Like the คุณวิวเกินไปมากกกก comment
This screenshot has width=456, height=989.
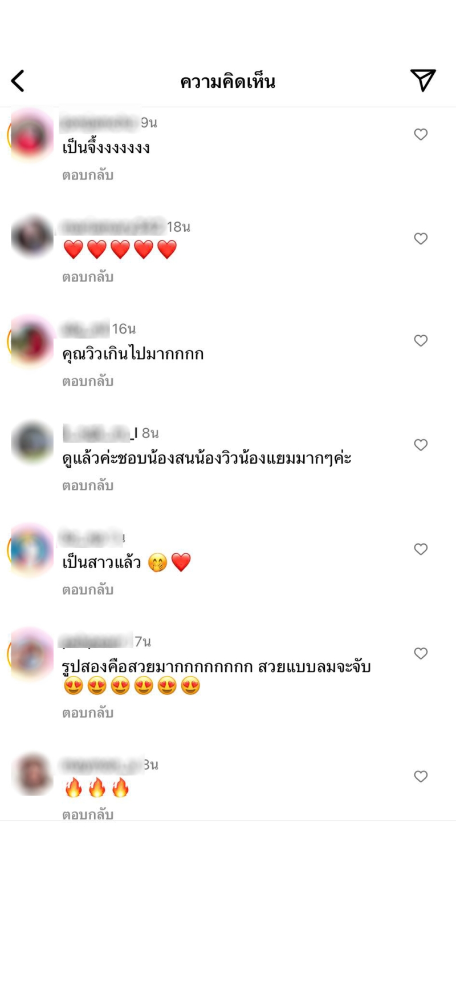[x=421, y=341]
